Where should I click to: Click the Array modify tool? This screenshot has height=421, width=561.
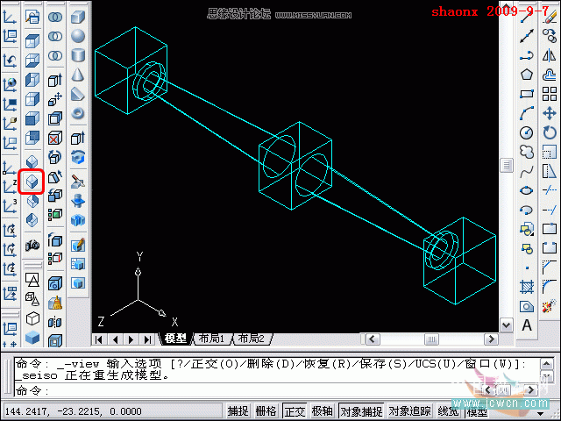(x=550, y=94)
